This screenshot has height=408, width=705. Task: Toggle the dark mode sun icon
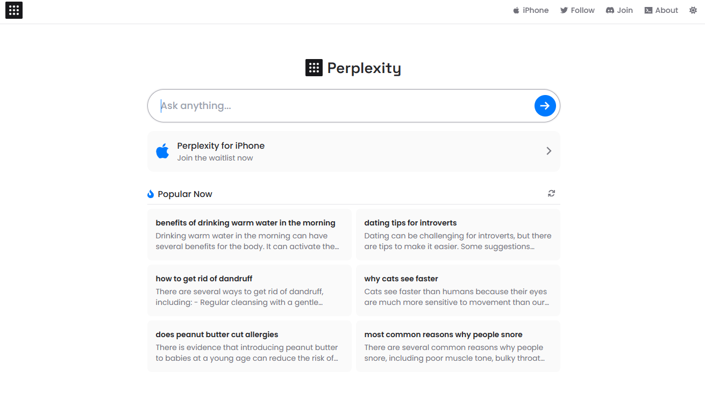click(693, 10)
